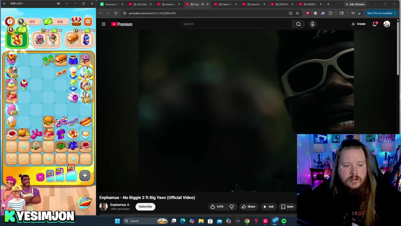This screenshot has width=401, height=226.
Task: Tap the green cash stack icon
Action: click(x=48, y=21)
